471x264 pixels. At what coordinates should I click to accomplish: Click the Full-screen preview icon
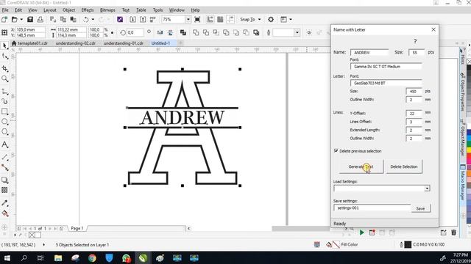click(x=197, y=20)
